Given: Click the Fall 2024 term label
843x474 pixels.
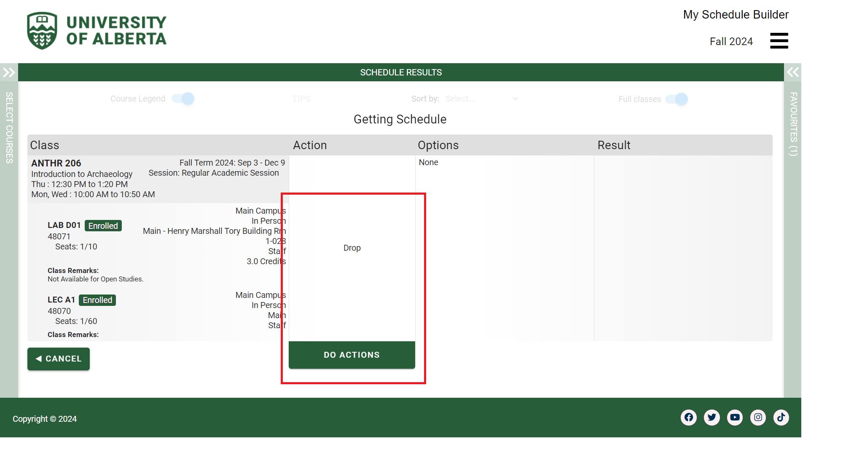Looking at the screenshot, I should coord(731,41).
